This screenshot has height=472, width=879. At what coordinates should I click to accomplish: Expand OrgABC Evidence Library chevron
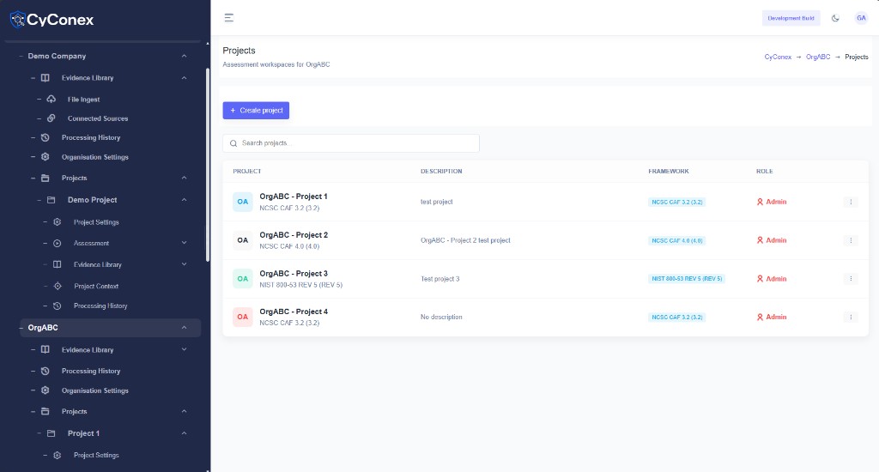[184, 349]
